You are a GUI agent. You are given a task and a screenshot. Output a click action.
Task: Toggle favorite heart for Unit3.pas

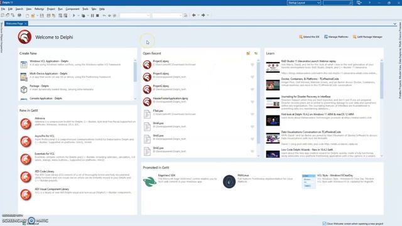click(253, 139)
